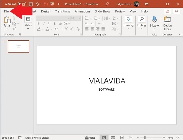This screenshot has width=183, height=140.
Task: Go to Slide Show tab
Action: click(103, 11)
